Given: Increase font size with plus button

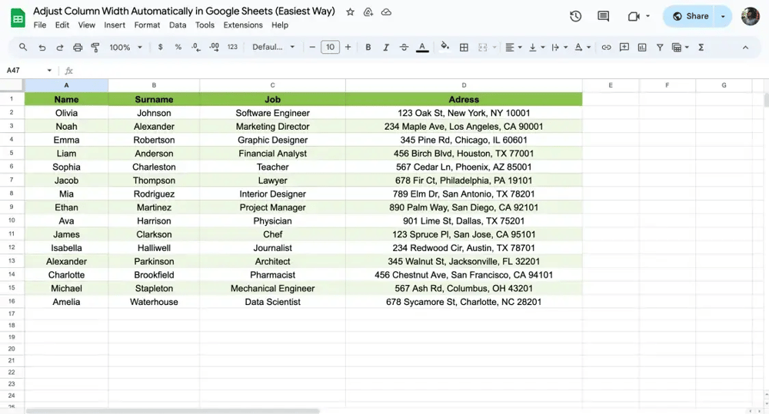Looking at the screenshot, I should tap(348, 48).
